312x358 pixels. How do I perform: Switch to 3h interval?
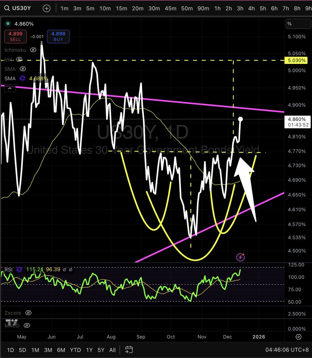240,8
